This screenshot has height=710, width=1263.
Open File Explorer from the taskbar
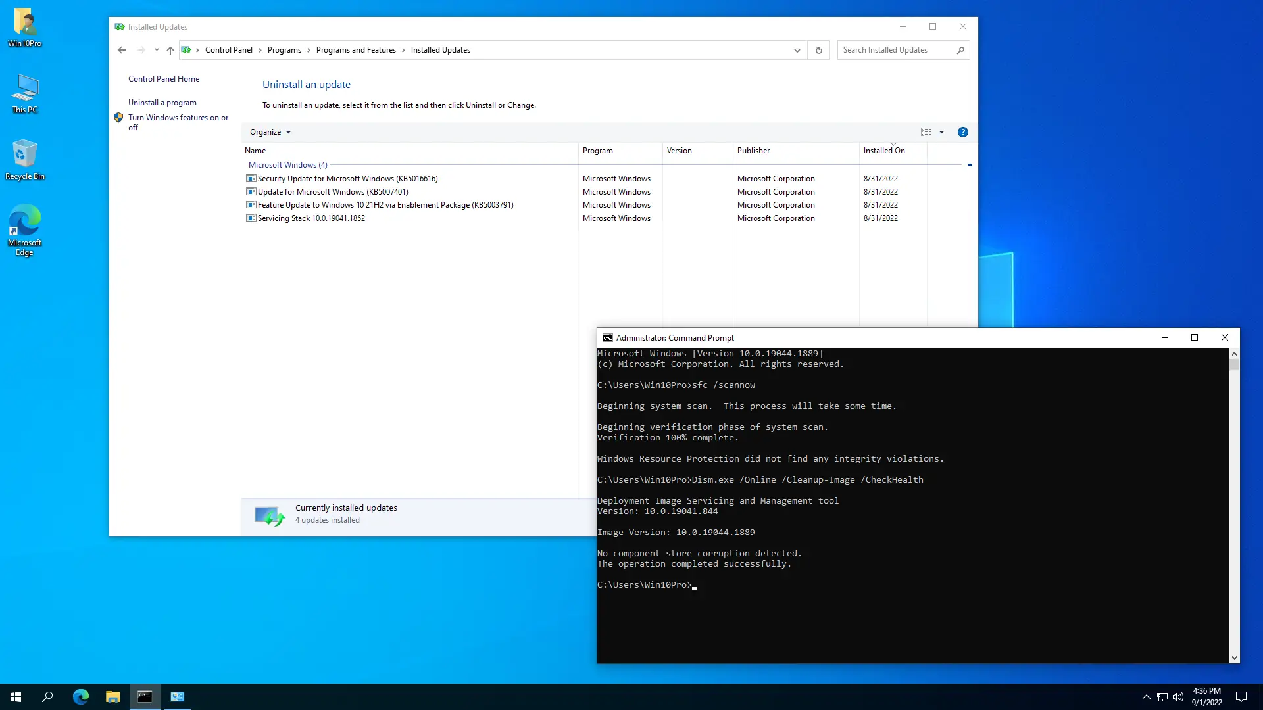coord(113,697)
